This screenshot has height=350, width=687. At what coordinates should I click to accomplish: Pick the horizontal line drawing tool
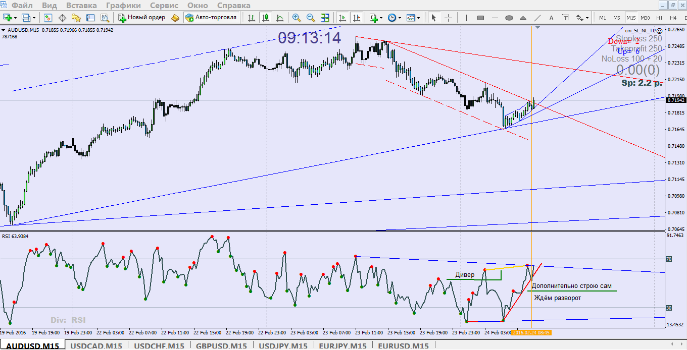click(x=495, y=18)
